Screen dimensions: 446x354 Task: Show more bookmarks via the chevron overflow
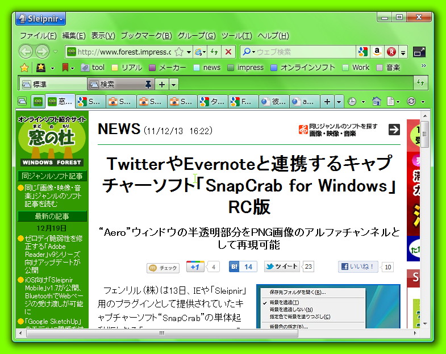pos(423,66)
